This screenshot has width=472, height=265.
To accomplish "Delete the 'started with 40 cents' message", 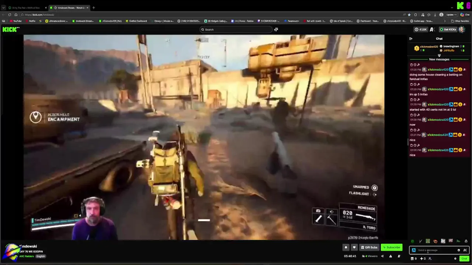I will pos(412,99).
